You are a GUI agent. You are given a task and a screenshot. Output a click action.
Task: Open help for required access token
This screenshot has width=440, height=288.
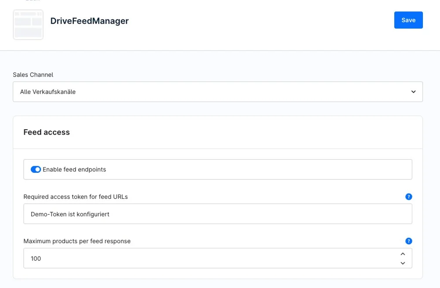(x=409, y=197)
